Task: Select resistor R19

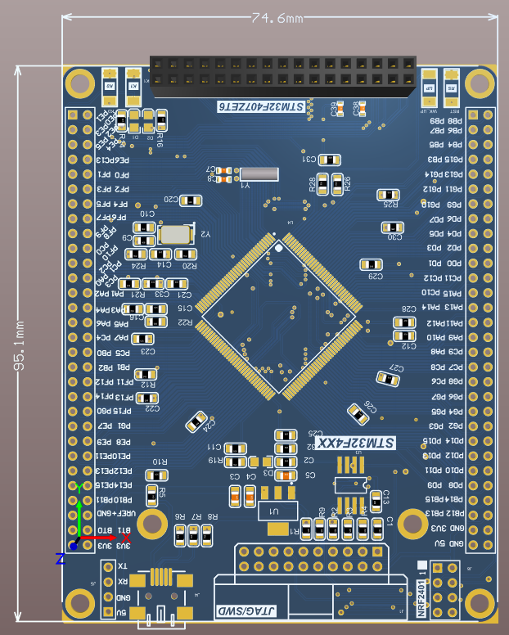Action: coord(235,462)
